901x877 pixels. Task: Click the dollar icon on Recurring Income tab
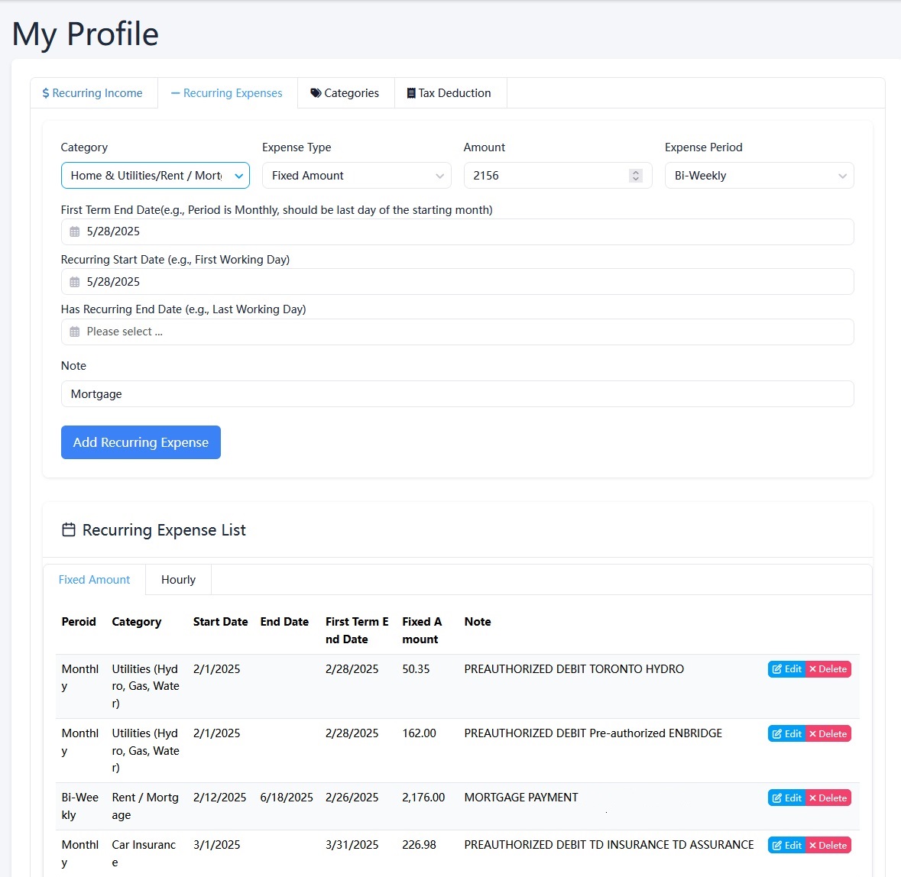coord(44,92)
